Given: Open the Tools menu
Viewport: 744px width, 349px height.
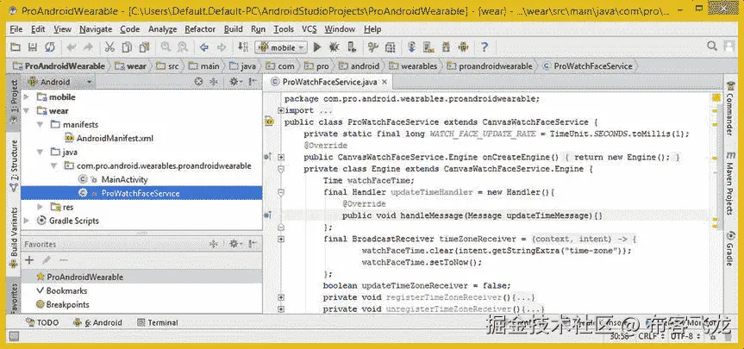Looking at the screenshot, I should point(284,29).
